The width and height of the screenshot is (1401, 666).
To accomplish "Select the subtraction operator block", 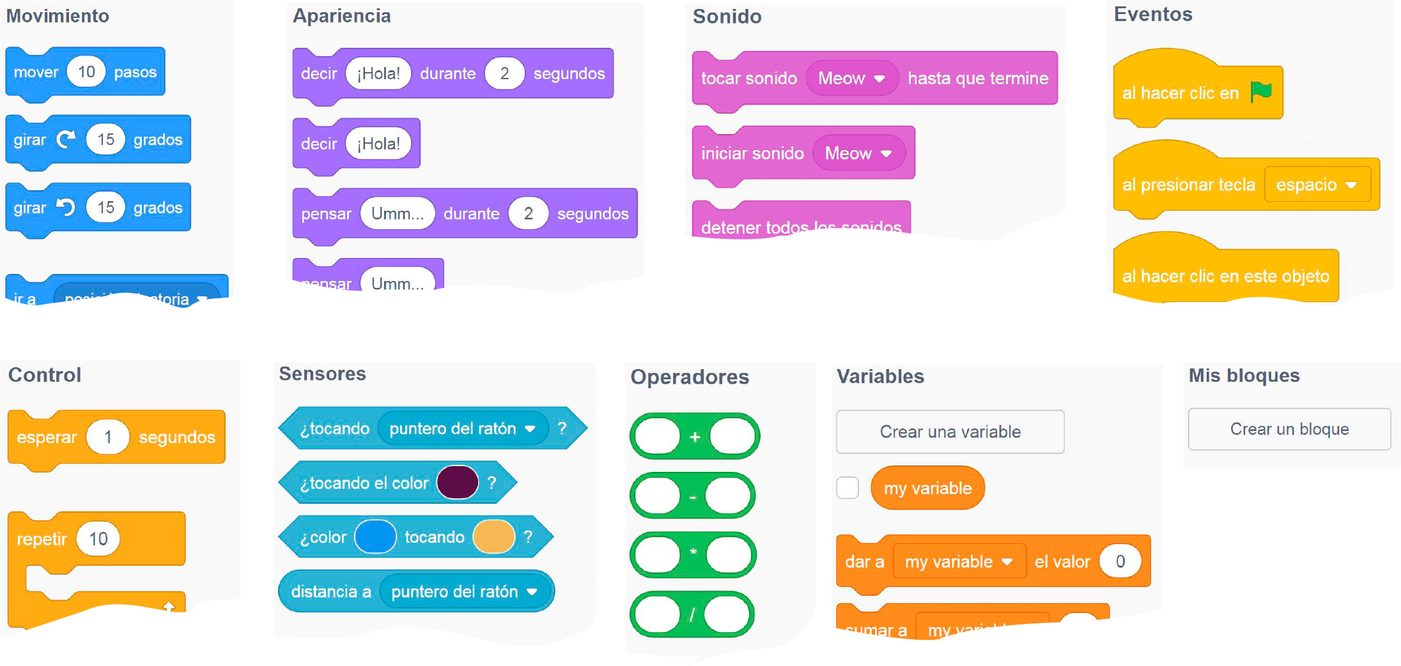I will coord(692,496).
